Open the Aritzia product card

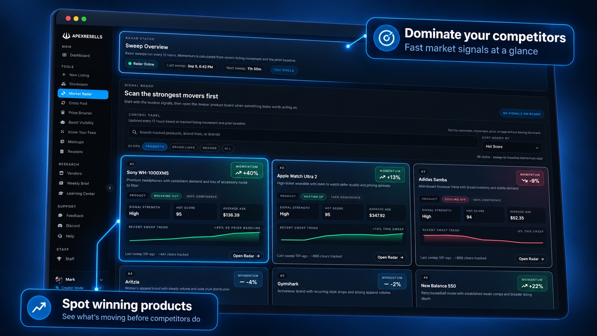point(194,285)
